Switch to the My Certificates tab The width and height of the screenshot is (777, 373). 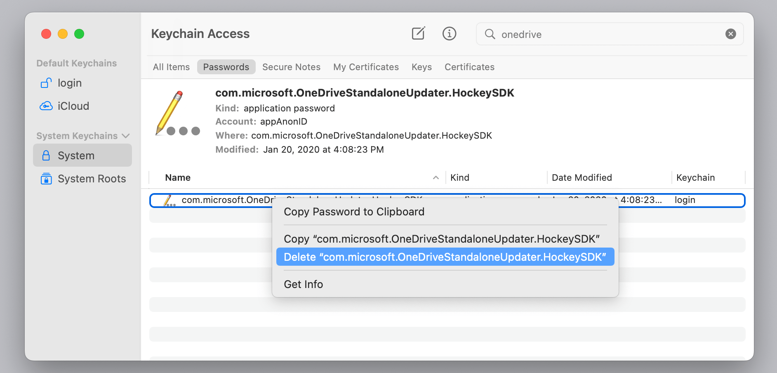[x=366, y=67]
